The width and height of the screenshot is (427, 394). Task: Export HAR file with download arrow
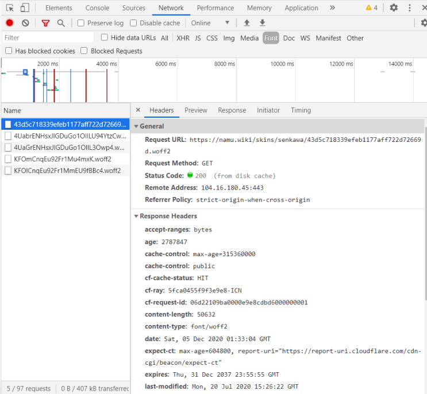[262, 23]
